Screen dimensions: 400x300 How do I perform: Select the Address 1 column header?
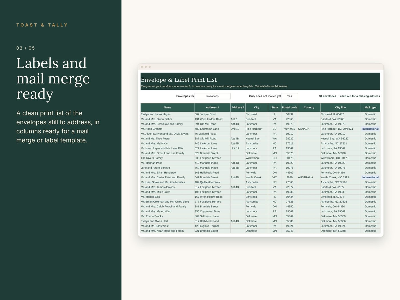(212, 107)
